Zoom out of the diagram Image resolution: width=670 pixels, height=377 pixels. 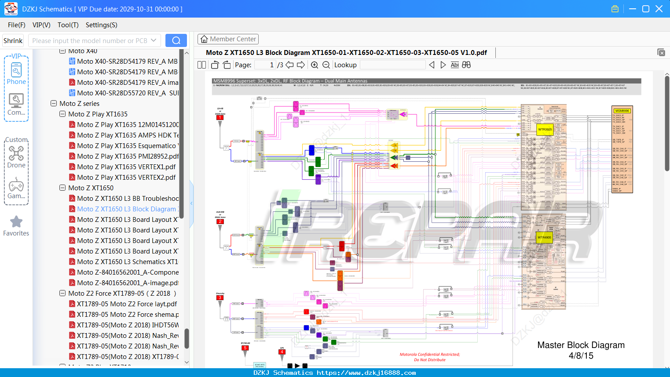[x=326, y=65]
